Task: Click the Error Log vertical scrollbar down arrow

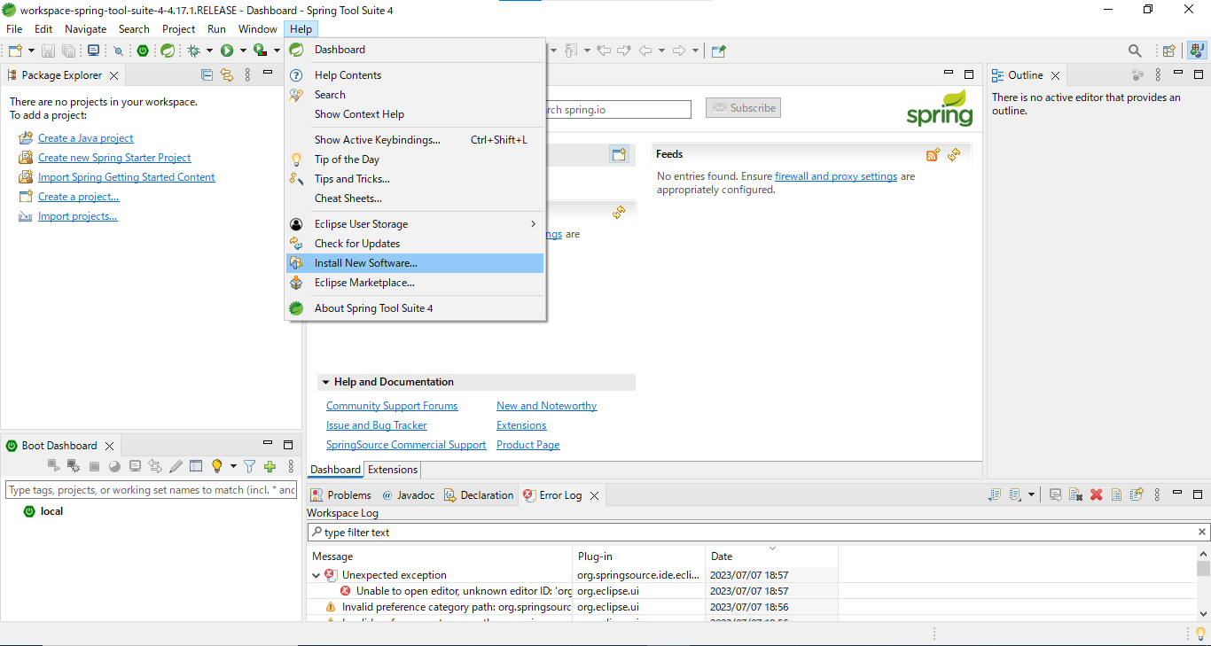Action: click(1203, 613)
